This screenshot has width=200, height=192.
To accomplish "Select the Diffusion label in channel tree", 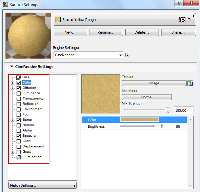I will point(29,88).
